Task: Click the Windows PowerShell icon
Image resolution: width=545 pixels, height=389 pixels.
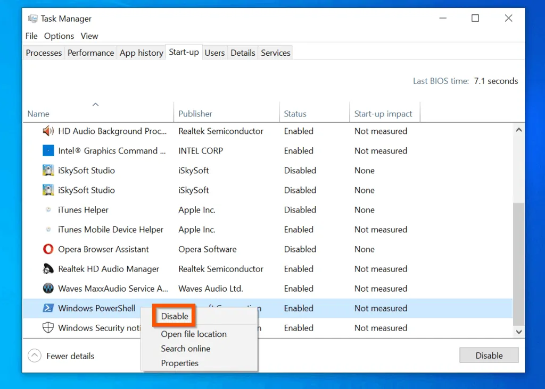Action: [x=48, y=308]
